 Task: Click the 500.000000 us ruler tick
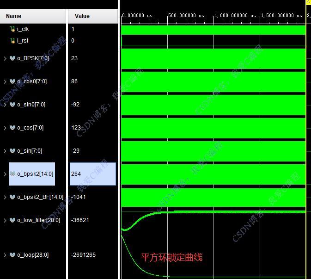186,15
